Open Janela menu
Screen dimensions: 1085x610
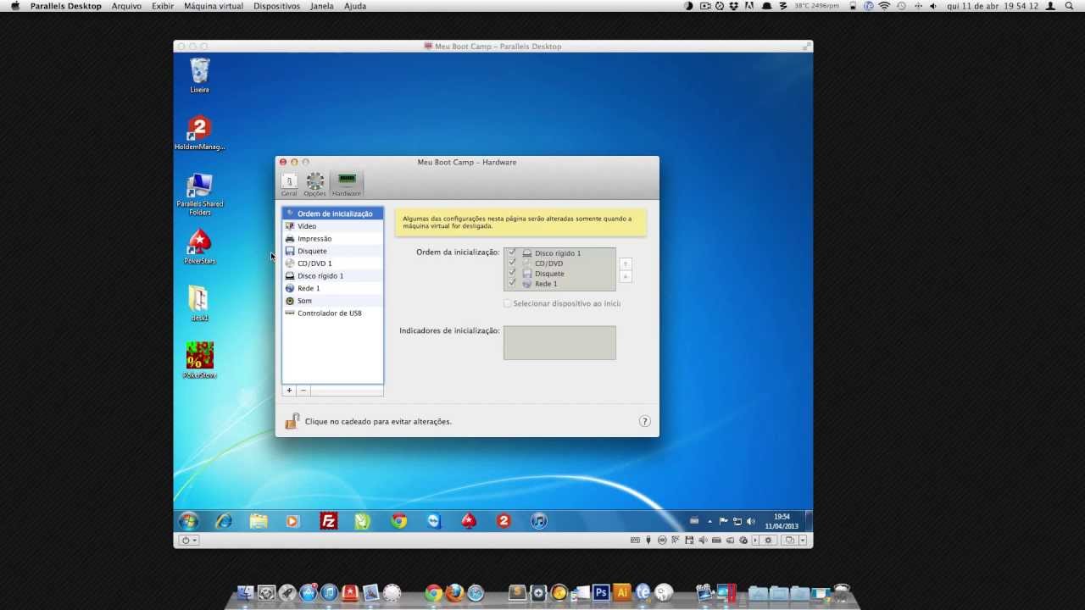pyautogui.click(x=321, y=6)
